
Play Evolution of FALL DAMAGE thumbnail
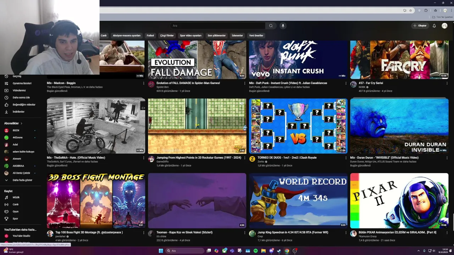click(197, 59)
